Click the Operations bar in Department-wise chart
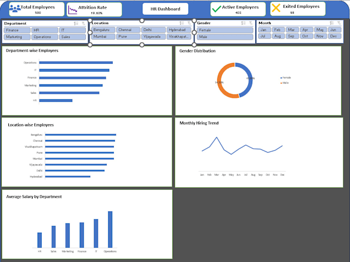Viewport: 350px width, 262px height. coord(76,63)
